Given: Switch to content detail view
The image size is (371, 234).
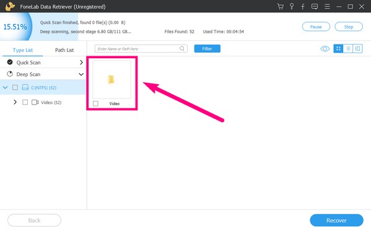Looking at the screenshot, I should pos(357,48).
